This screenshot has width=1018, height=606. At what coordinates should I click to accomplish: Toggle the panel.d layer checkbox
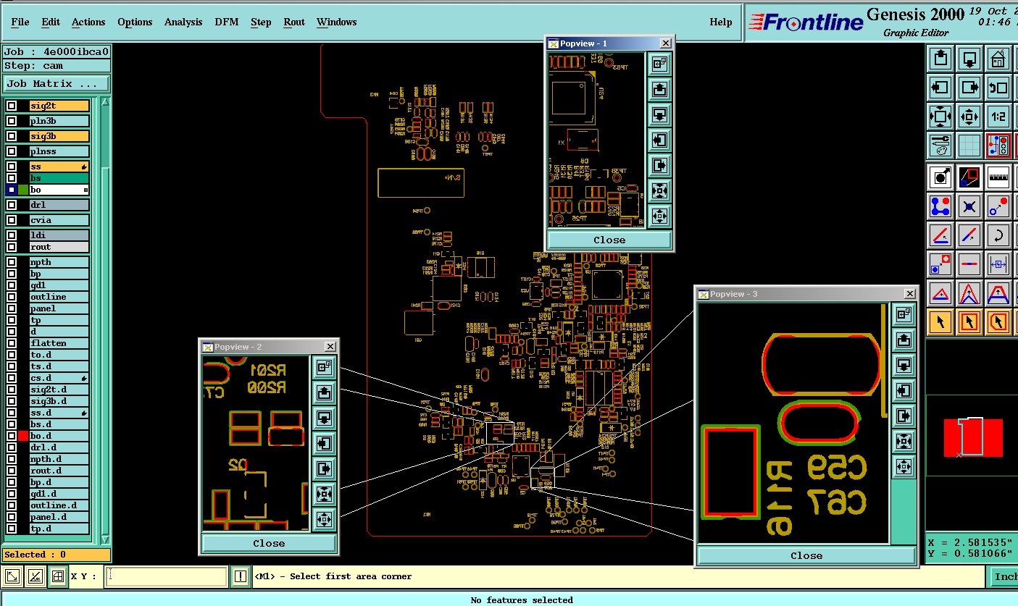(x=12, y=517)
